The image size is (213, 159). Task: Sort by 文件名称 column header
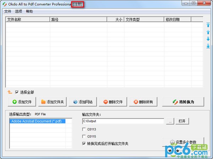coord(28,20)
